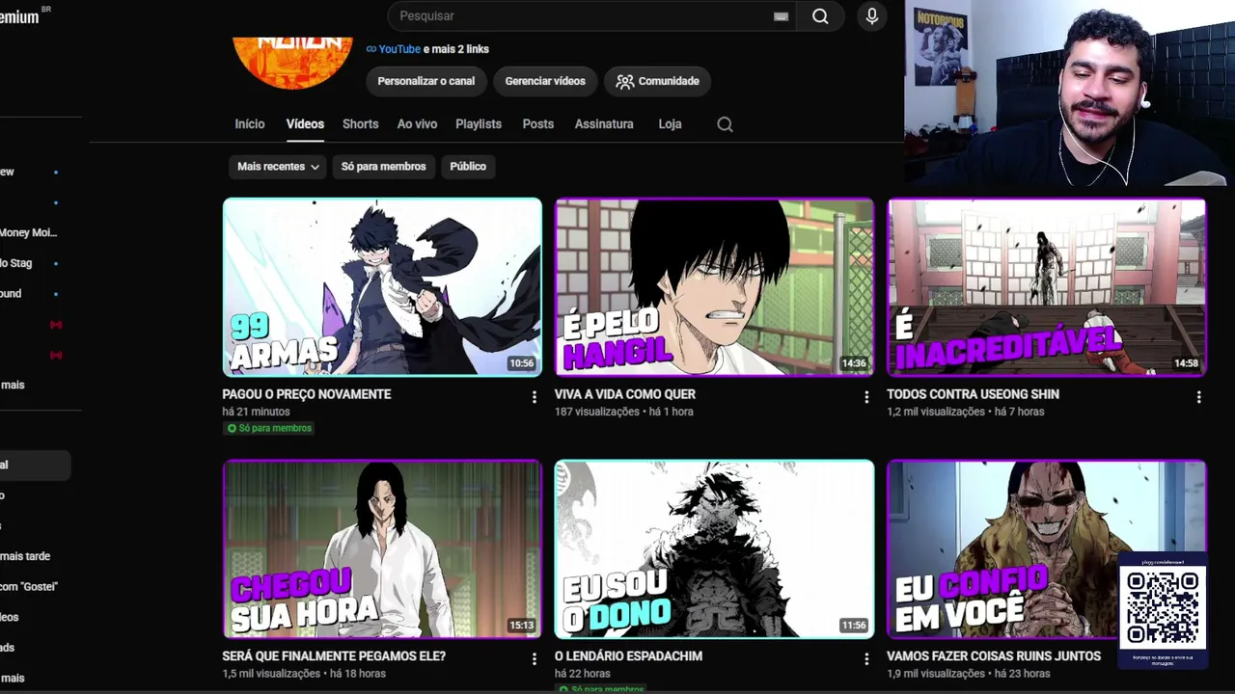Open the YouTube channel link

click(399, 49)
